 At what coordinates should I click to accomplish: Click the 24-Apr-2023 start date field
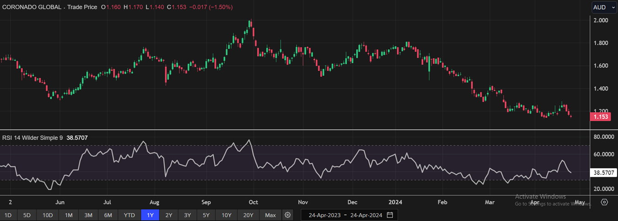pyautogui.click(x=324, y=215)
